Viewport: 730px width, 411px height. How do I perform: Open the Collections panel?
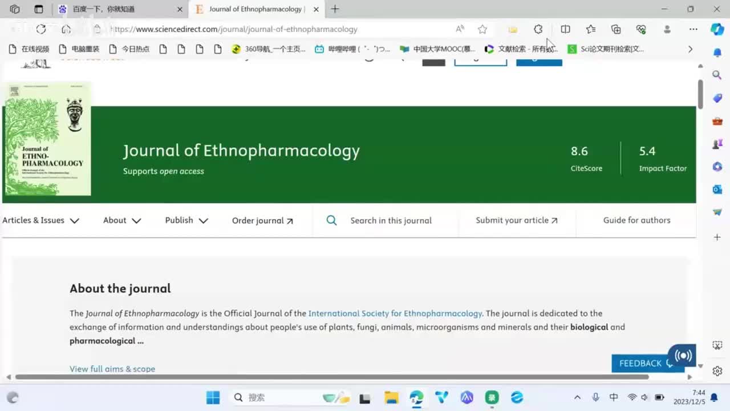[616, 29]
